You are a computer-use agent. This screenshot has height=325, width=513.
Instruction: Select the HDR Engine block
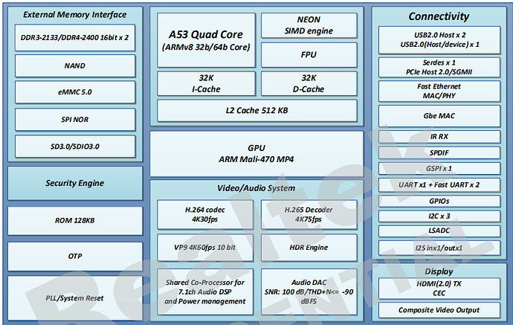coord(309,248)
